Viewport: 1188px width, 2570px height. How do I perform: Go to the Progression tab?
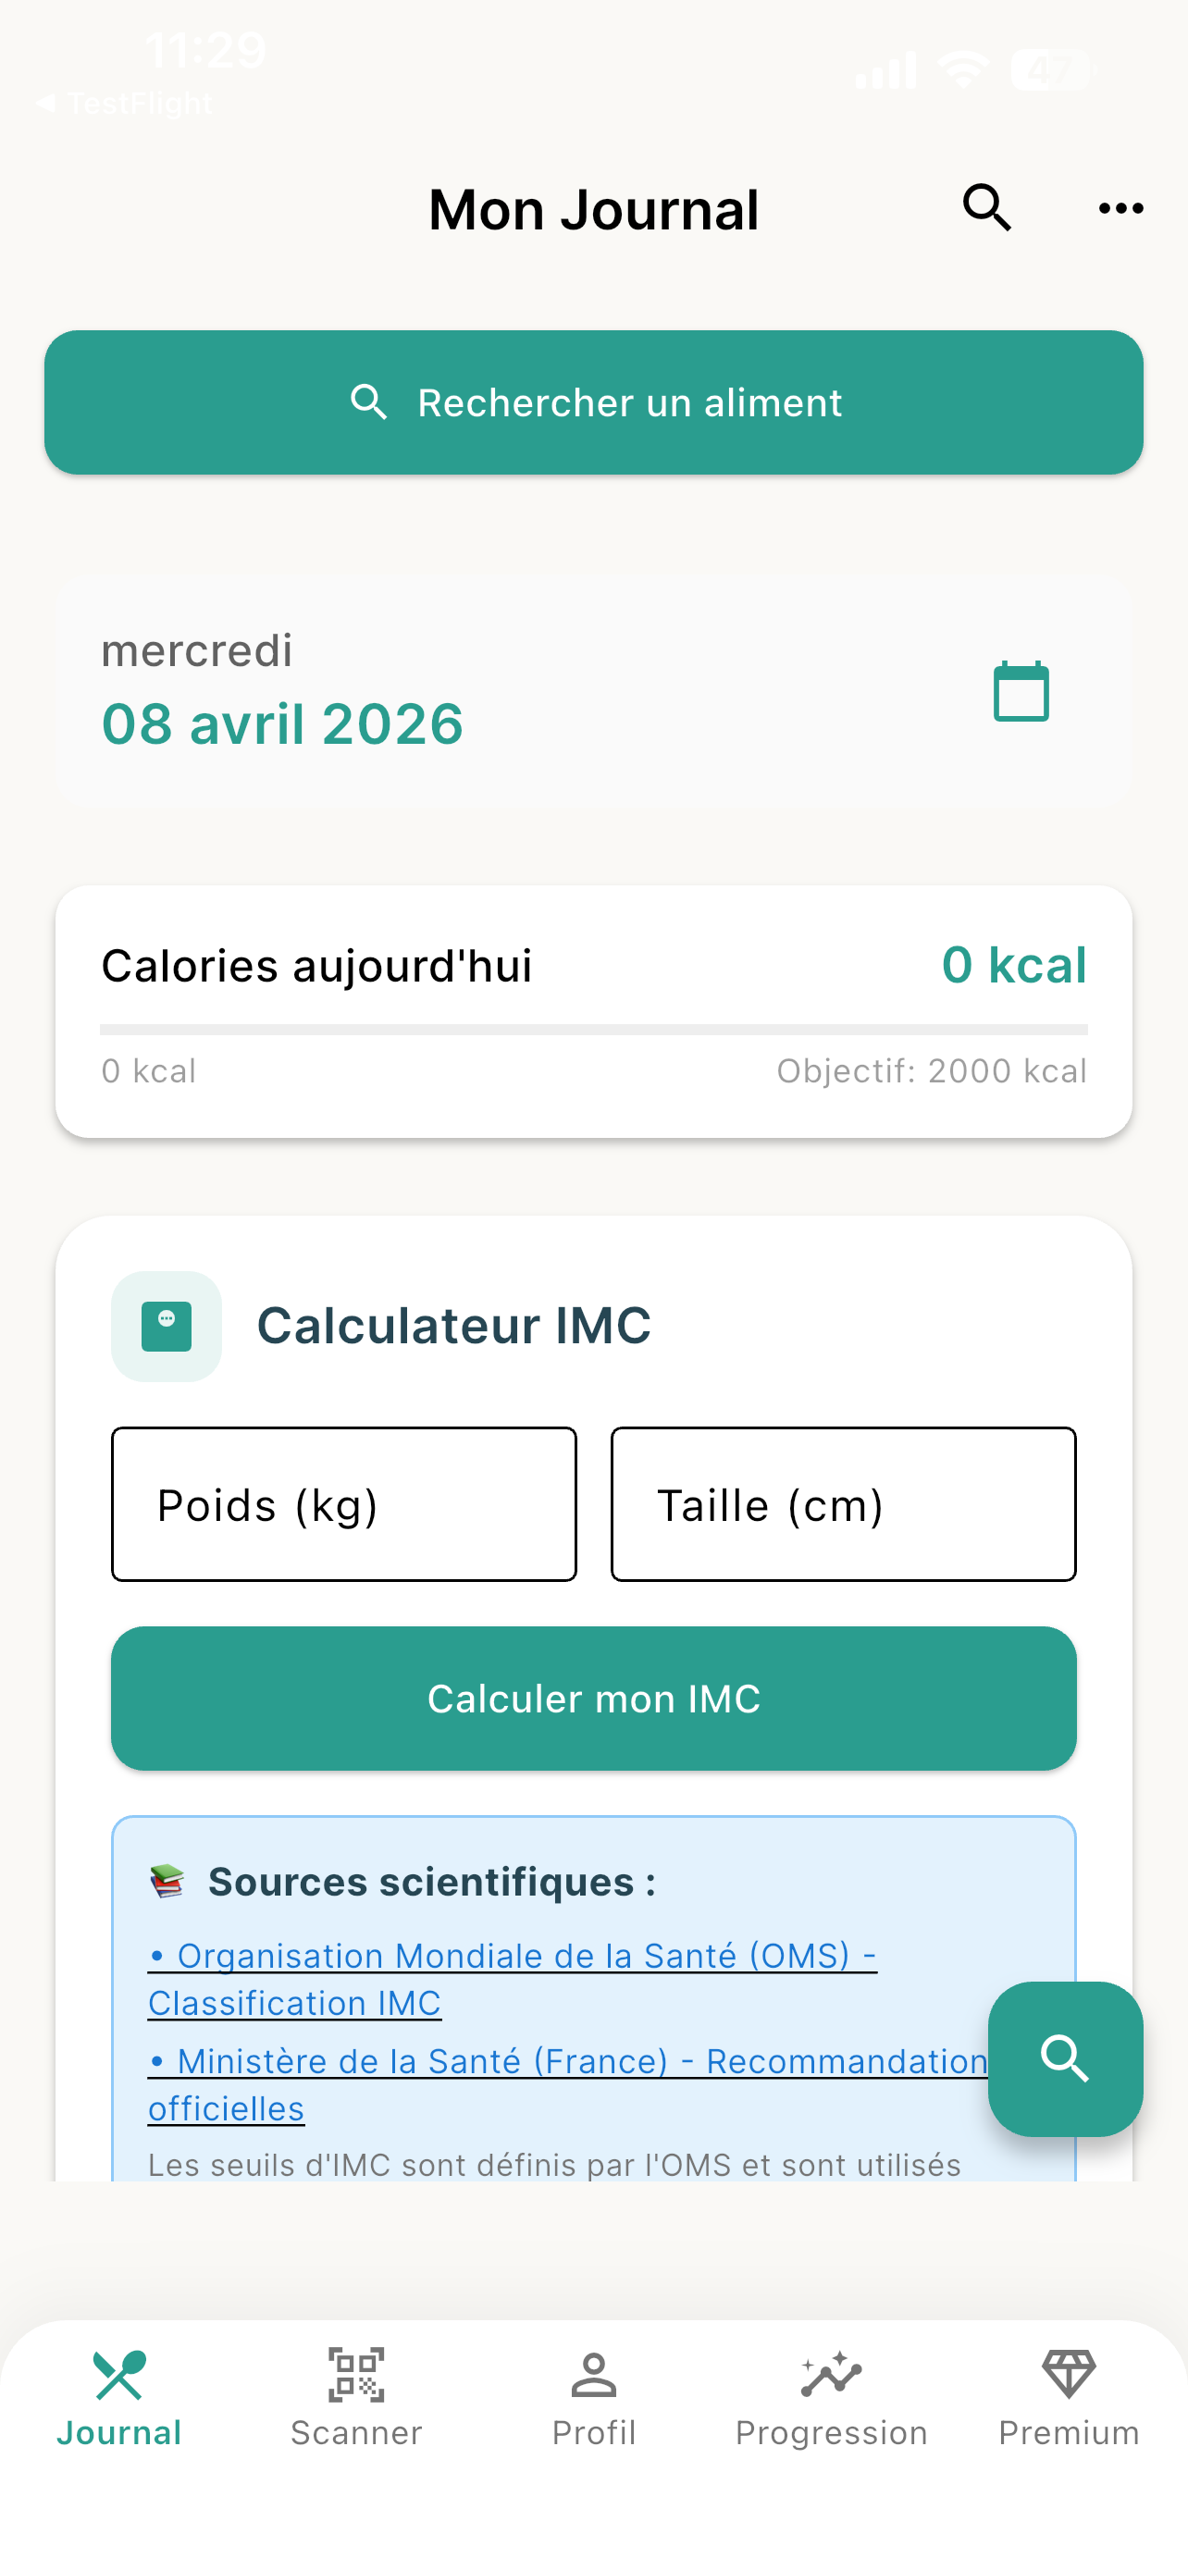[831, 2396]
